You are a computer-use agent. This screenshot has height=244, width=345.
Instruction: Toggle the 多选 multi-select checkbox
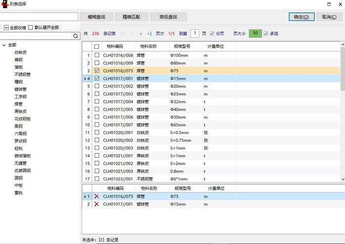(266, 34)
